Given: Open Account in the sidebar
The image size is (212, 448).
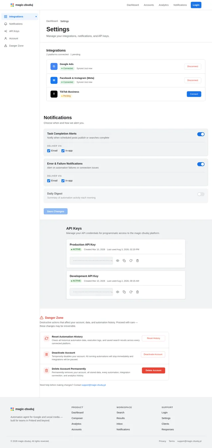Looking at the screenshot, I should [20, 38].
